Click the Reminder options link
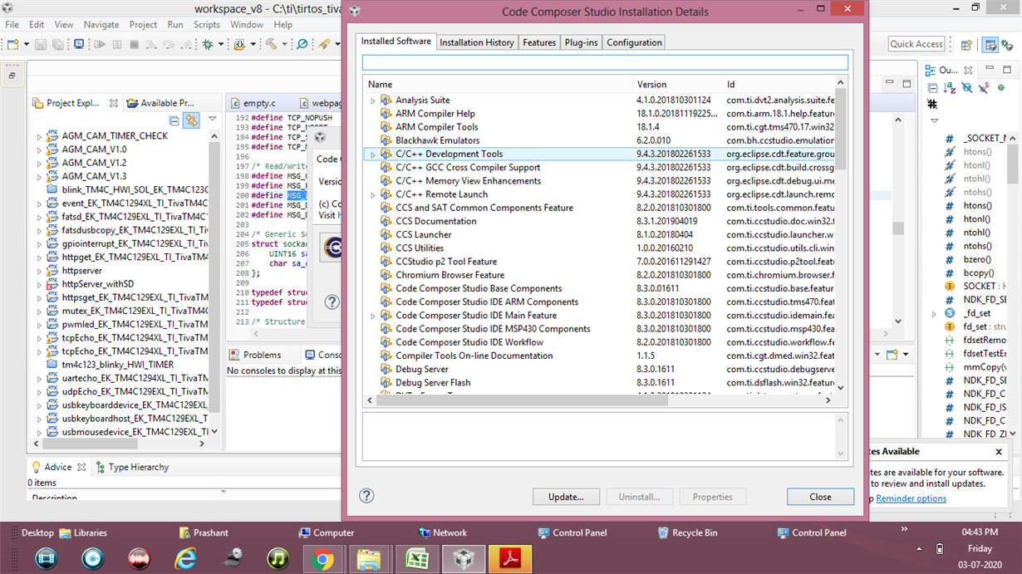 coord(911,498)
